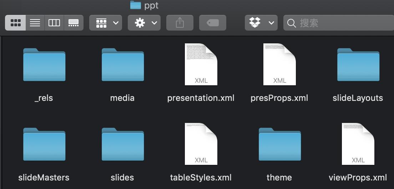The height and width of the screenshot is (189, 394).
Task: Click the media folder name label
Action: pyautogui.click(x=122, y=98)
